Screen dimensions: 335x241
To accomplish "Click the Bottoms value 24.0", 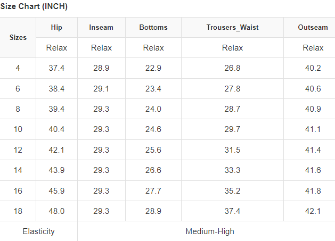I will [153, 109].
